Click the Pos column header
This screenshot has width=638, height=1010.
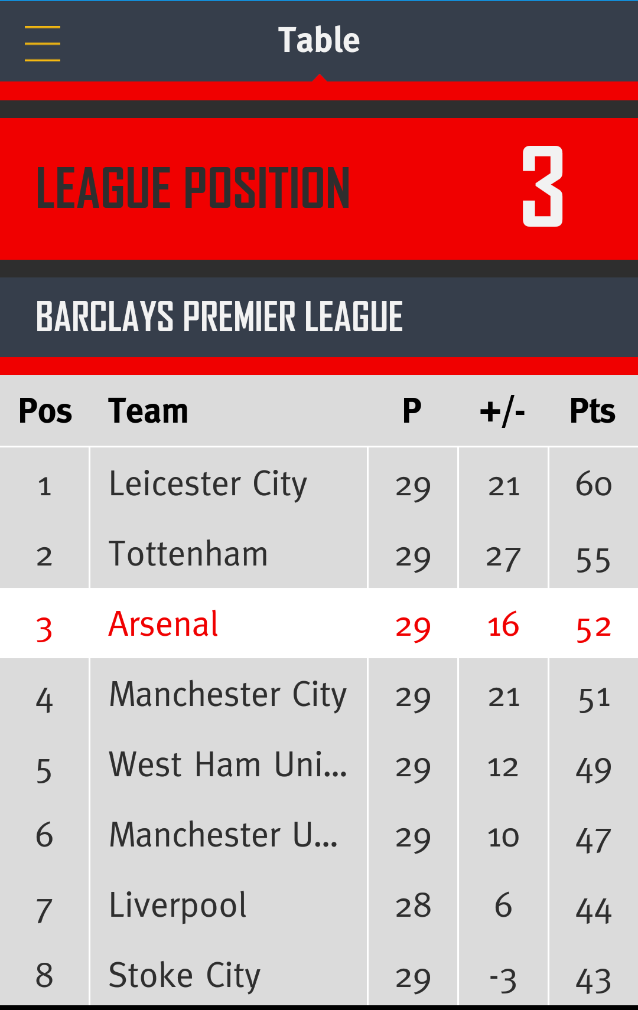[x=45, y=411]
